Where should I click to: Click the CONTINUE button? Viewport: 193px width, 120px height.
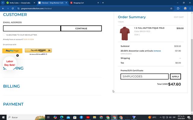click(x=81, y=28)
